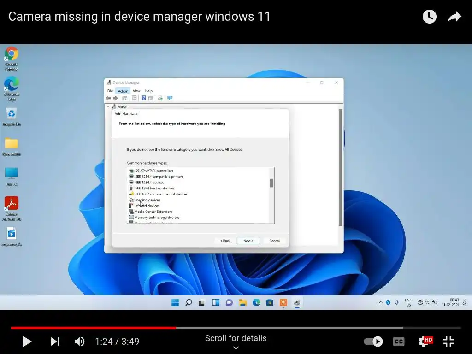The height and width of the screenshot is (354, 472).
Task: Launch Adobe Acrobat DC shortcut
Action: 12,208
